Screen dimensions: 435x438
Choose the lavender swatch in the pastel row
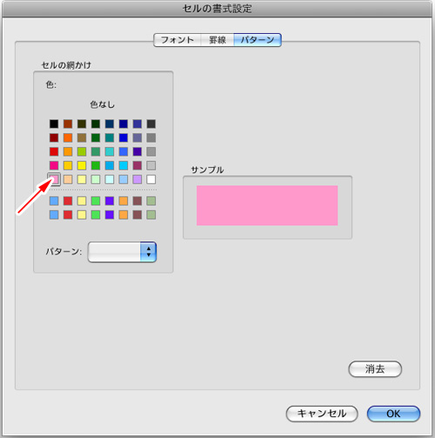(137, 179)
